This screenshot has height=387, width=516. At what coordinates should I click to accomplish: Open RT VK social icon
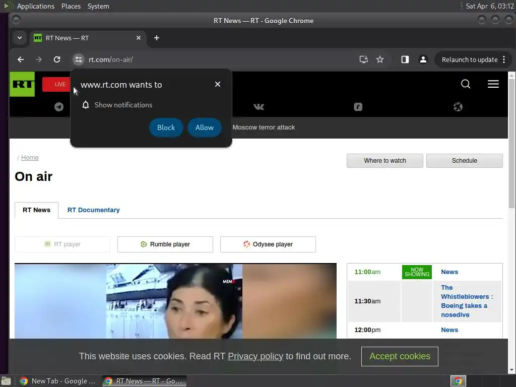tap(259, 107)
